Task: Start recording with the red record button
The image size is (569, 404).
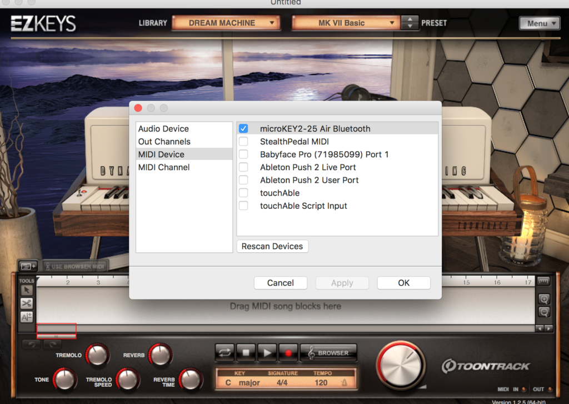Action: point(288,352)
